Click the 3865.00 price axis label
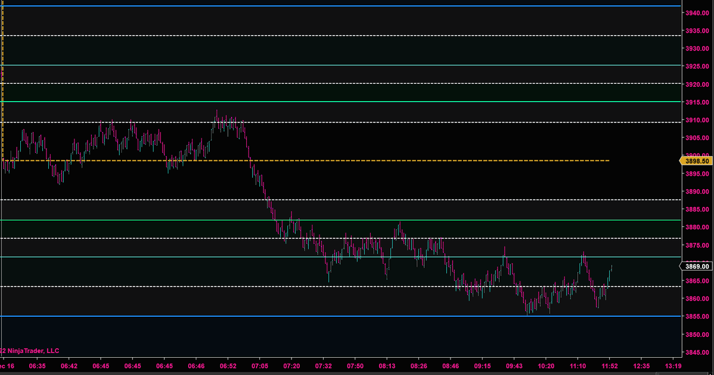 click(x=697, y=281)
